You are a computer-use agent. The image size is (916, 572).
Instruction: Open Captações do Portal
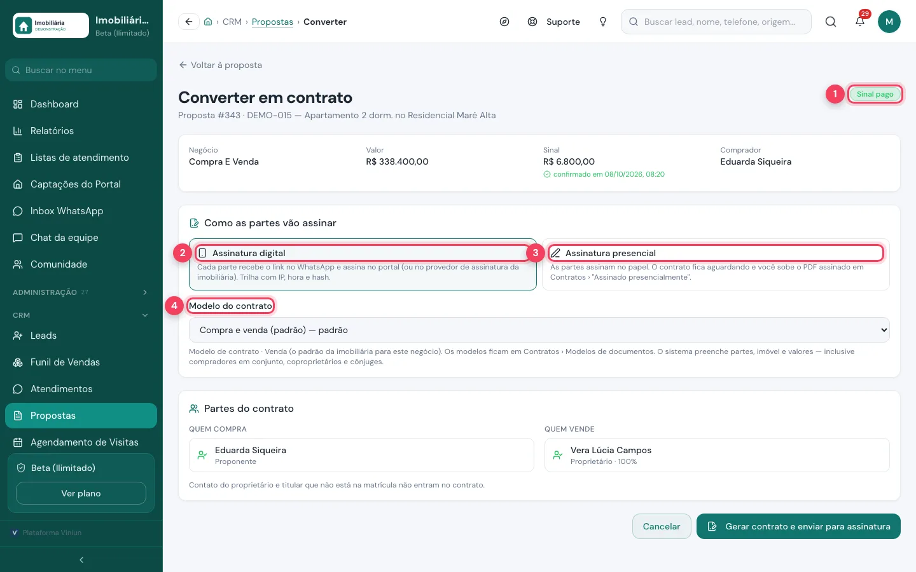81,184
